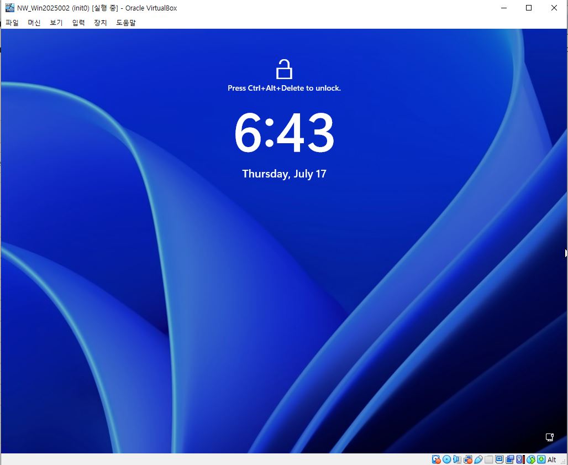Click the keyboard capture arrow icon
Image resolution: width=568 pixels, height=465 pixels.
tap(541, 459)
